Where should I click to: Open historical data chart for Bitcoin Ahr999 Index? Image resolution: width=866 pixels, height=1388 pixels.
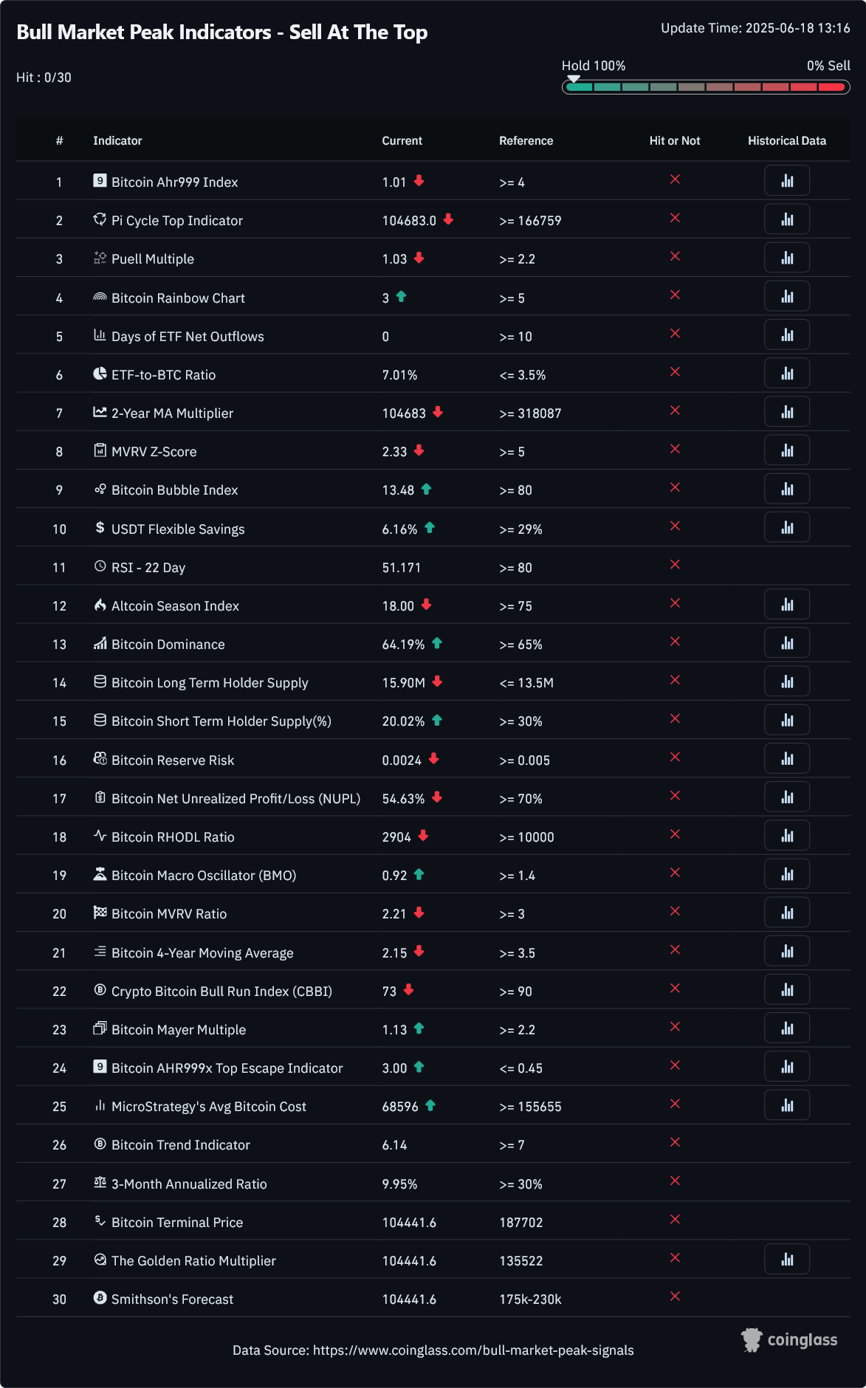(787, 181)
